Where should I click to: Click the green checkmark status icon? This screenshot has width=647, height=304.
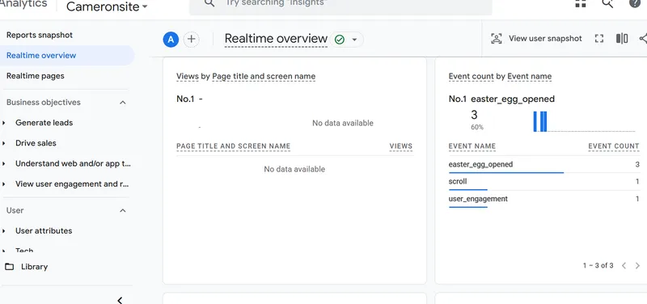click(x=340, y=40)
